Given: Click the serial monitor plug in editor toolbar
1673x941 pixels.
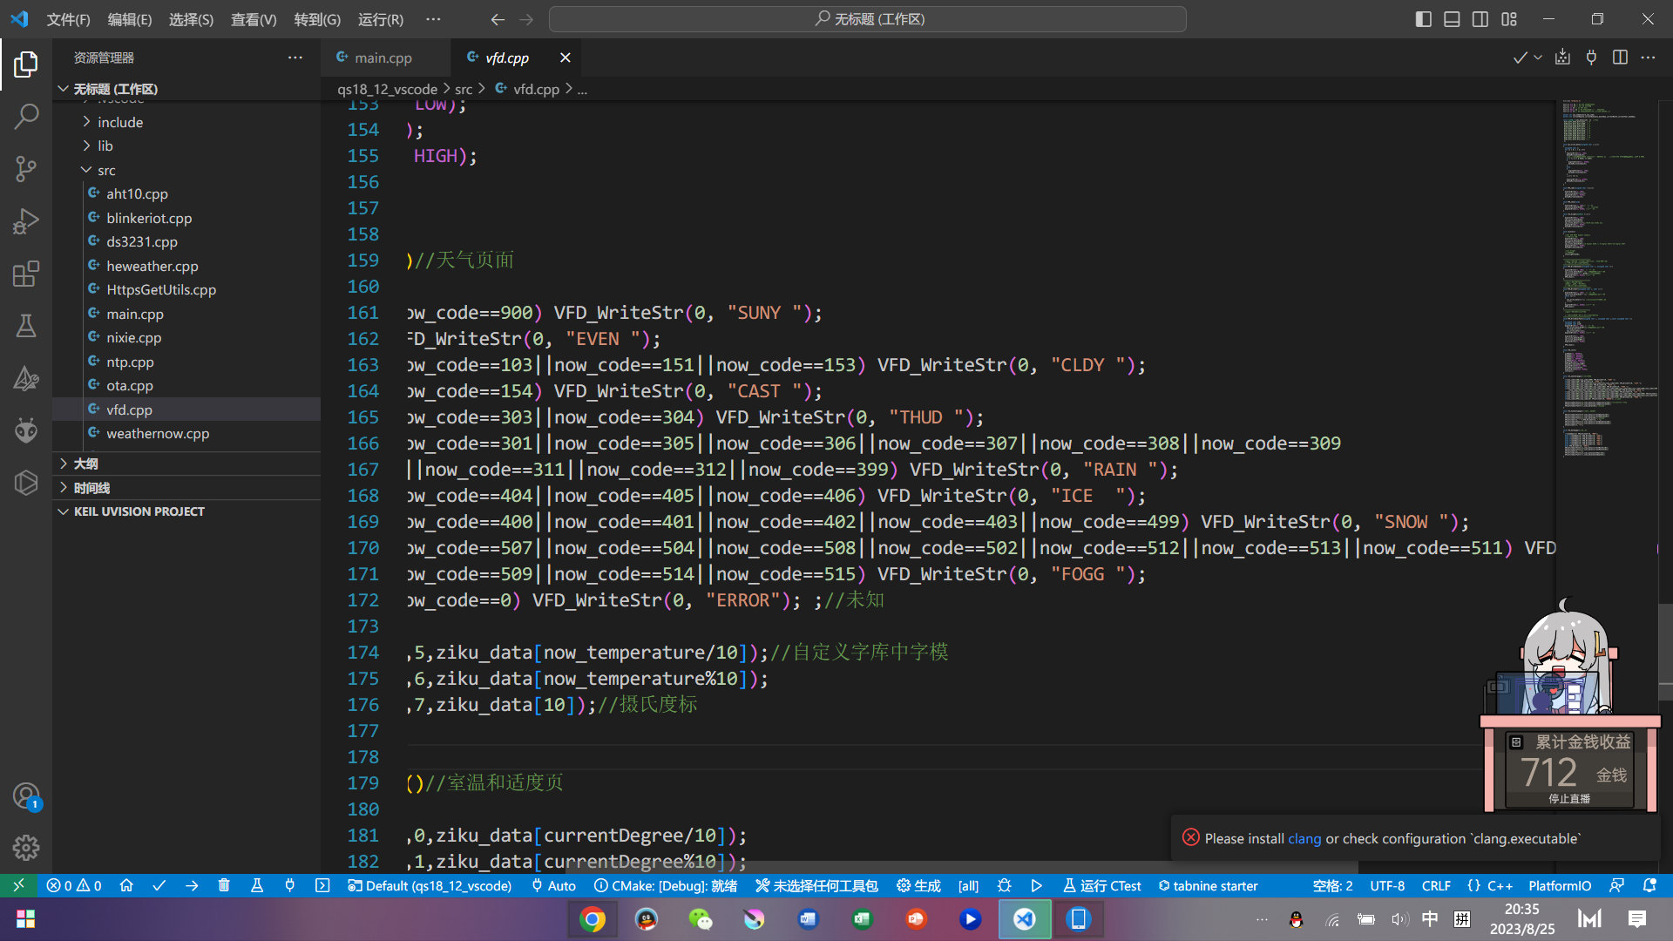Looking at the screenshot, I should pos(1591,58).
